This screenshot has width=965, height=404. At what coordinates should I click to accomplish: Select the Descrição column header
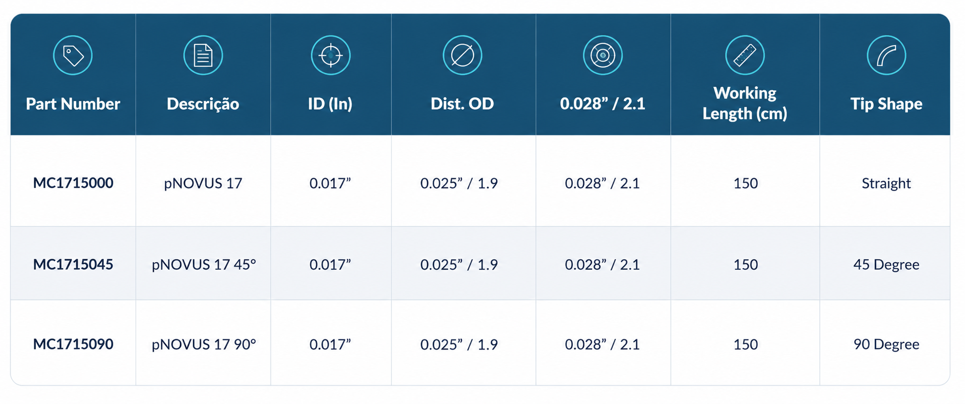coord(203,103)
